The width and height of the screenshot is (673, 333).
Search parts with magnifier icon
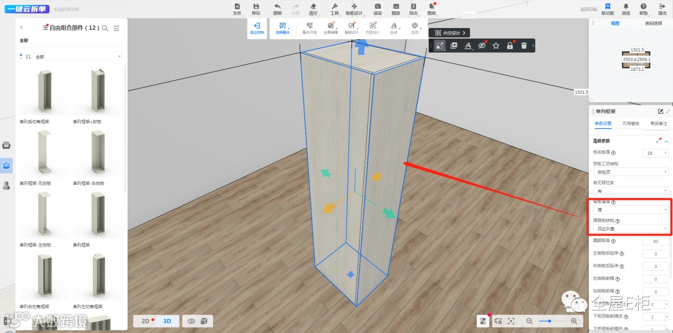click(105, 28)
